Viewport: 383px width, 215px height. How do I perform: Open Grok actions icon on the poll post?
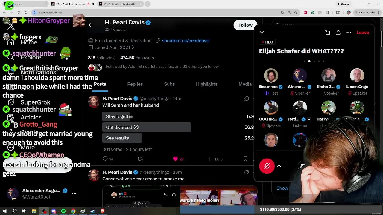[x=247, y=99]
